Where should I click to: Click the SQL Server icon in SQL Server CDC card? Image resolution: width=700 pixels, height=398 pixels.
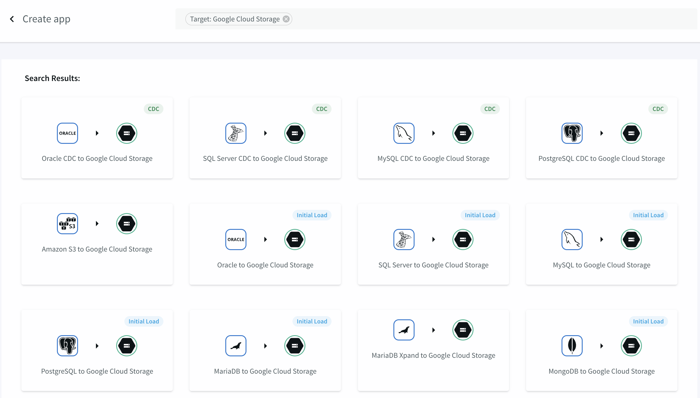click(236, 133)
